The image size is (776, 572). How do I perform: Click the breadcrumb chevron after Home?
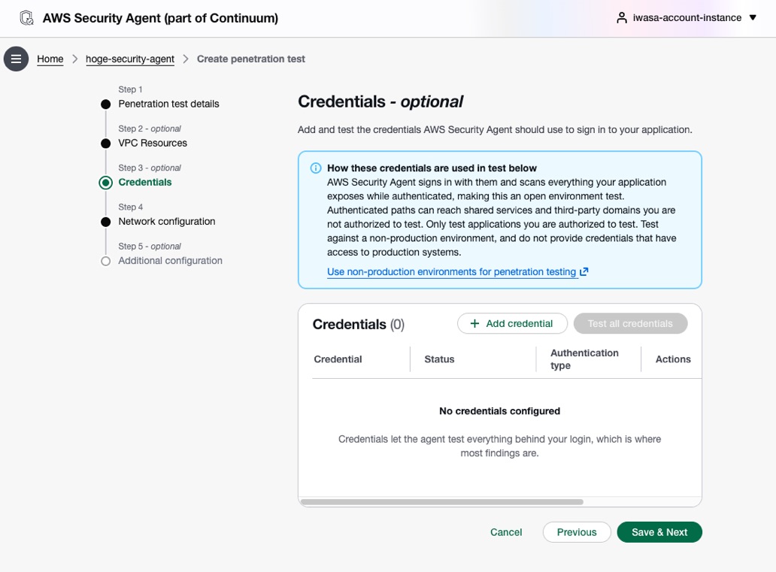click(x=74, y=59)
